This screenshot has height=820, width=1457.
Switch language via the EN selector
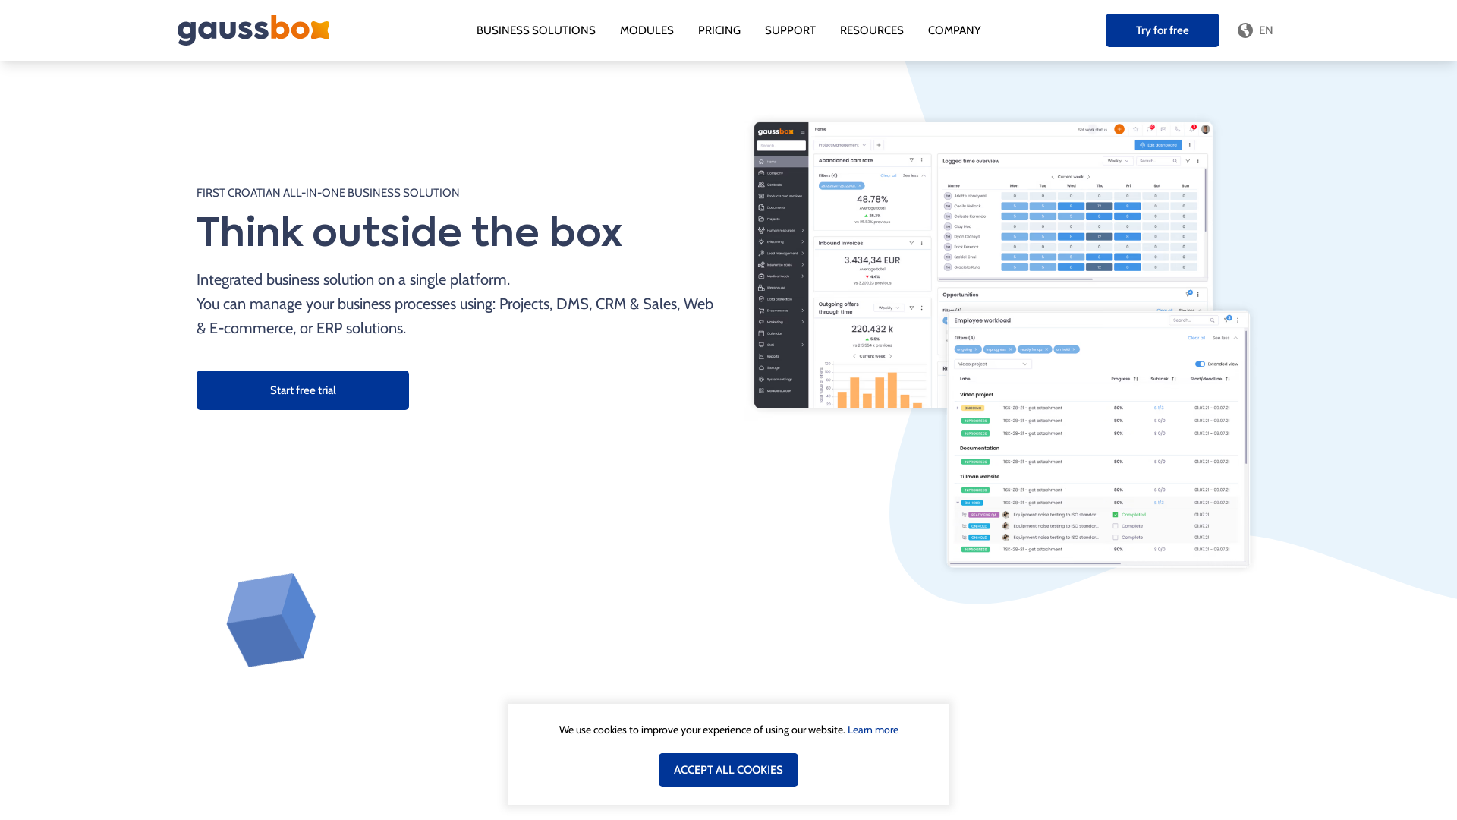1266,30
